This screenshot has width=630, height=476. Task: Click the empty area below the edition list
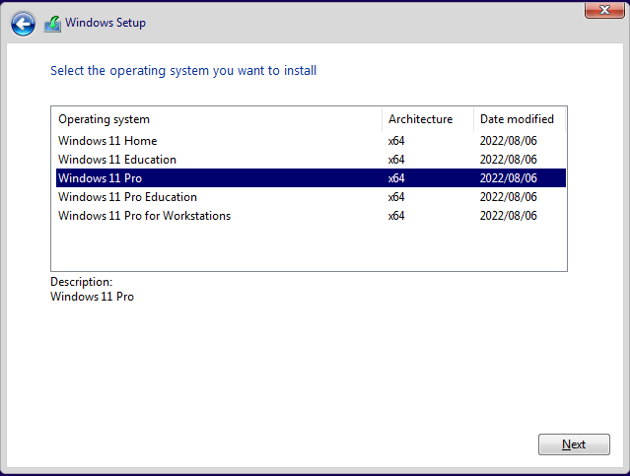pyautogui.click(x=309, y=247)
